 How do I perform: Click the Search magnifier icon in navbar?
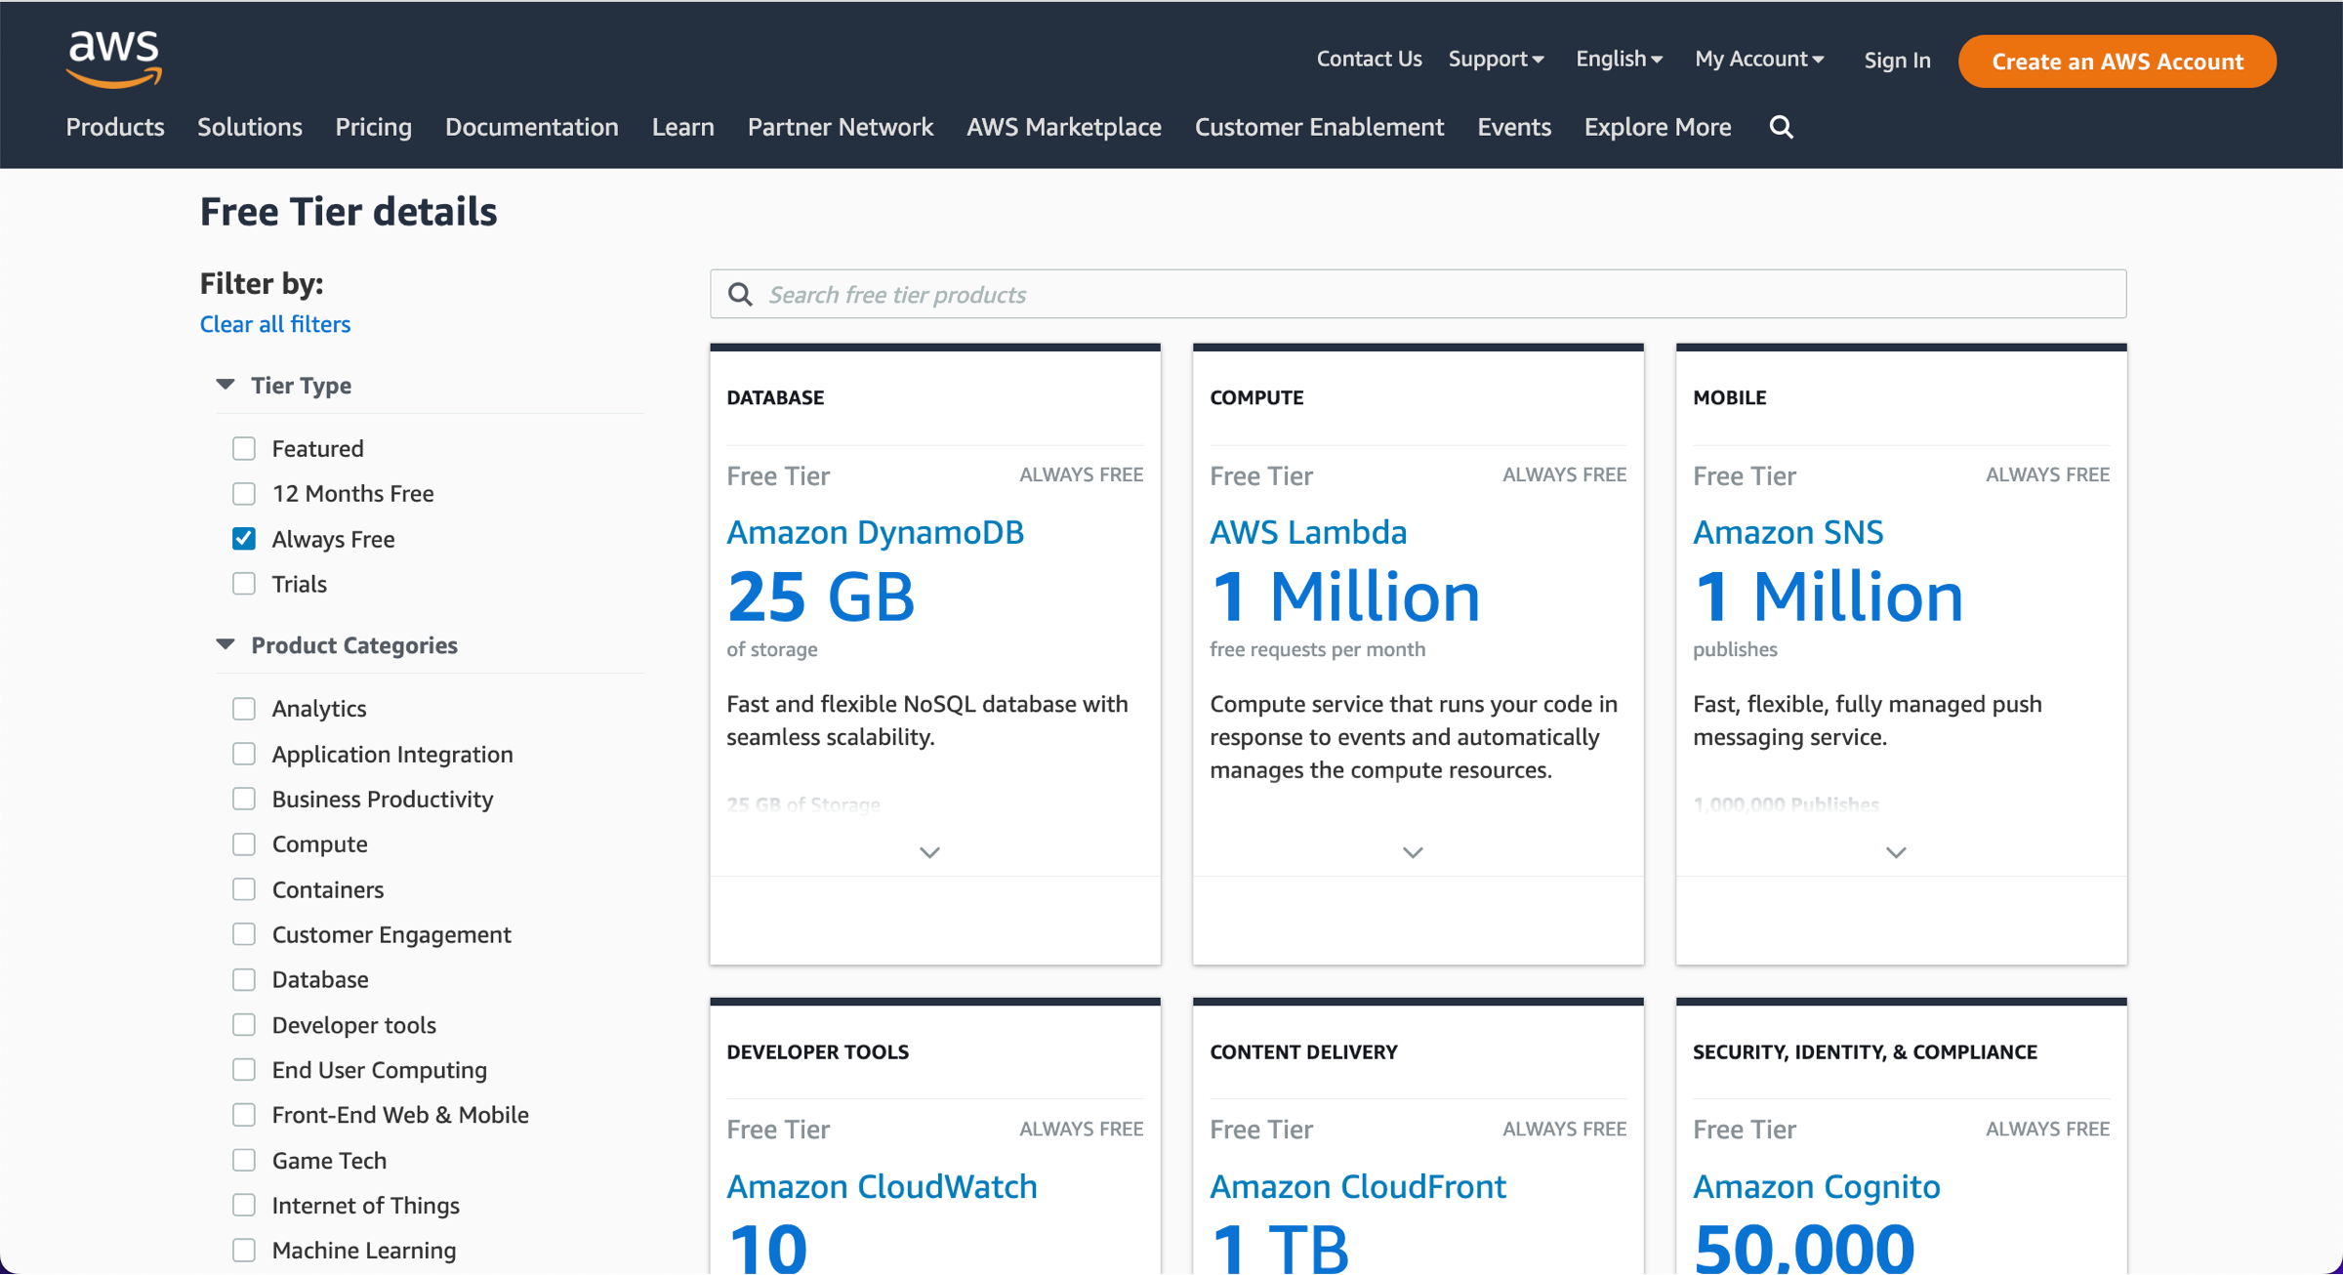[x=1782, y=127]
